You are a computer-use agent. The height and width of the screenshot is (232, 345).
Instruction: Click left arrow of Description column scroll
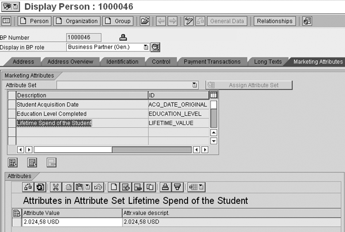[21, 150]
